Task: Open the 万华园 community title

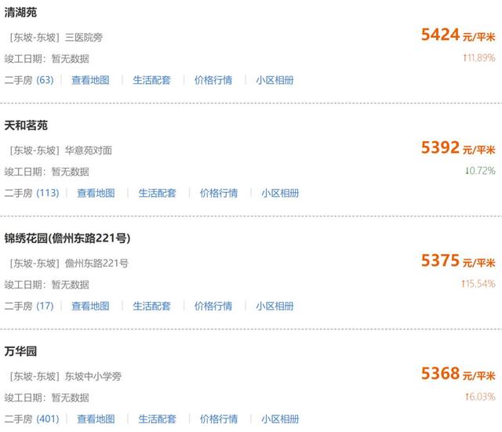Action: coord(20,351)
